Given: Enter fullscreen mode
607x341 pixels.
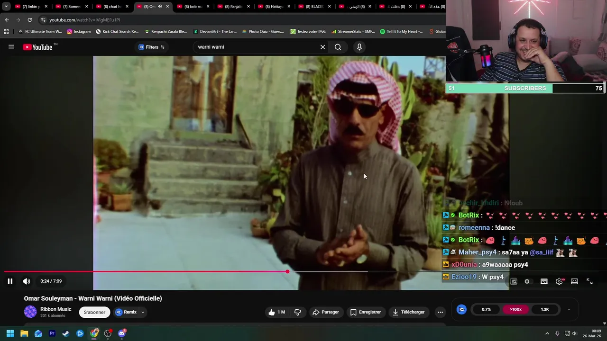Looking at the screenshot, I should coord(589,281).
